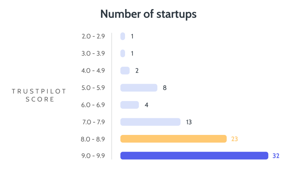The width and height of the screenshot is (297, 172).
Task: Click the value label 13
Action: point(189,122)
